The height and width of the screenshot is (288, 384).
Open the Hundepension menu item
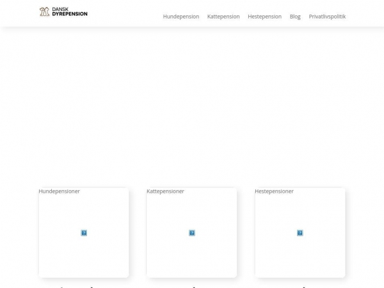181,17
